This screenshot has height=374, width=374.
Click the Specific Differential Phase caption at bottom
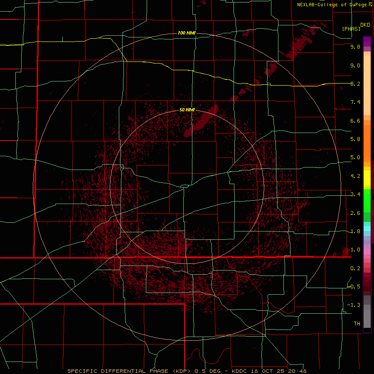pos(187,371)
